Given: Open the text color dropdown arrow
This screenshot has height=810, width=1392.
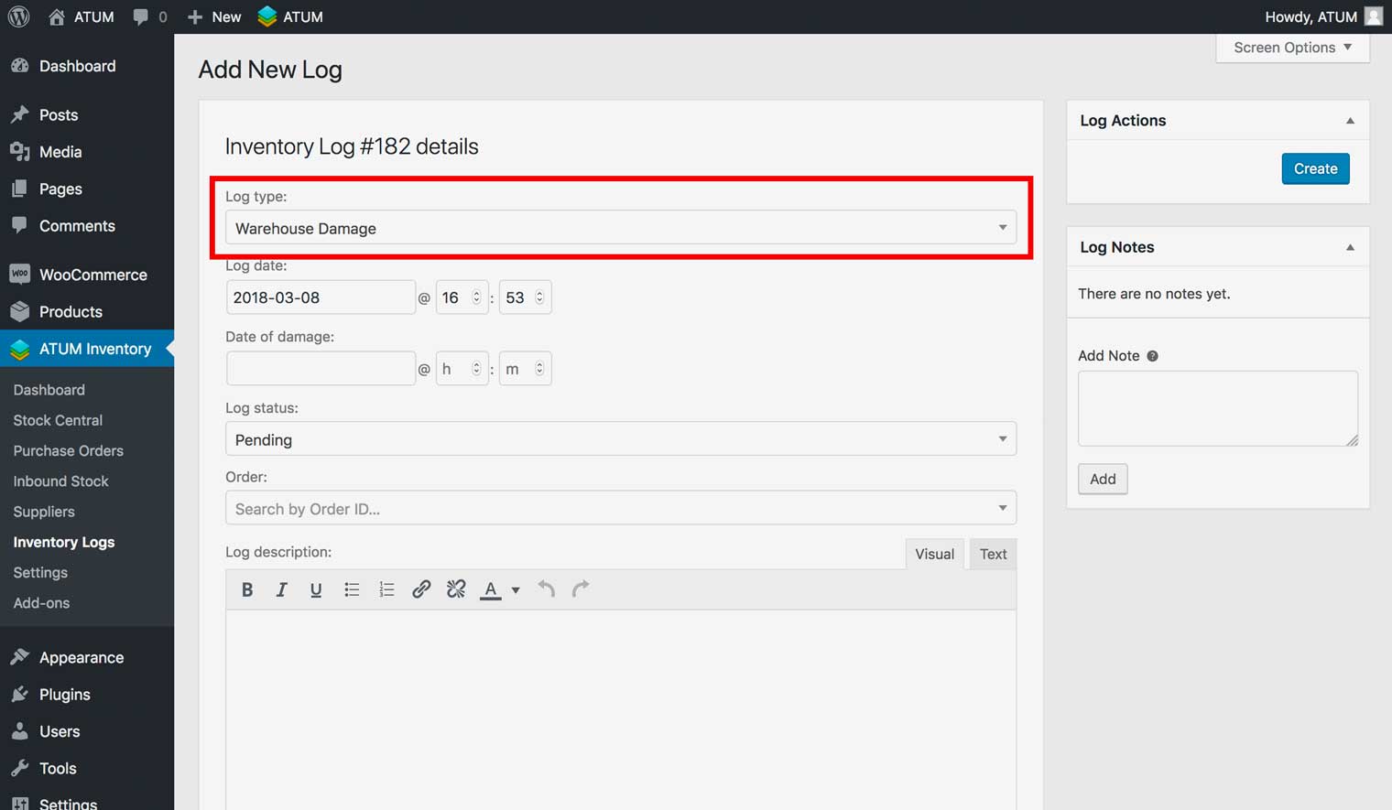Looking at the screenshot, I should pyautogui.click(x=516, y=590).
